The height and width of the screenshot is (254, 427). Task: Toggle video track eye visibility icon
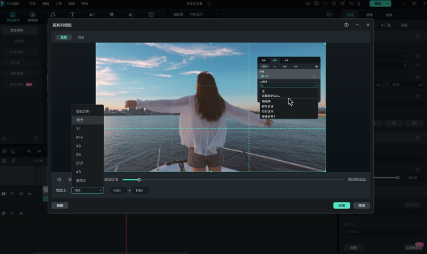(29, 195)
